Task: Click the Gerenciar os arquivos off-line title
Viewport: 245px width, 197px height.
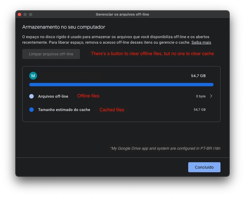Action: (122, 14)
